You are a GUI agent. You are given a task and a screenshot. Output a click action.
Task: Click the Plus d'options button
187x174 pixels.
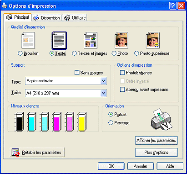click(x=156, y=153)
